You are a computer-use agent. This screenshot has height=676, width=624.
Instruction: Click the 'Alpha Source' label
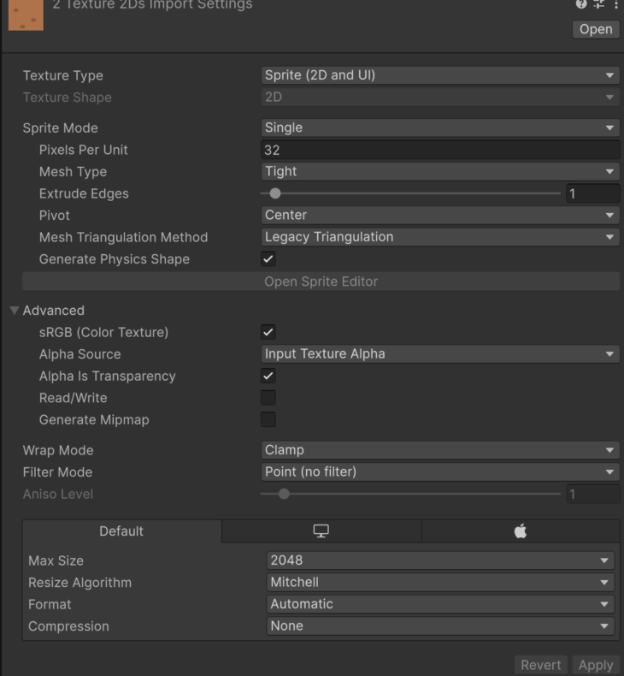pyautogui.click(x=80, y=354)
